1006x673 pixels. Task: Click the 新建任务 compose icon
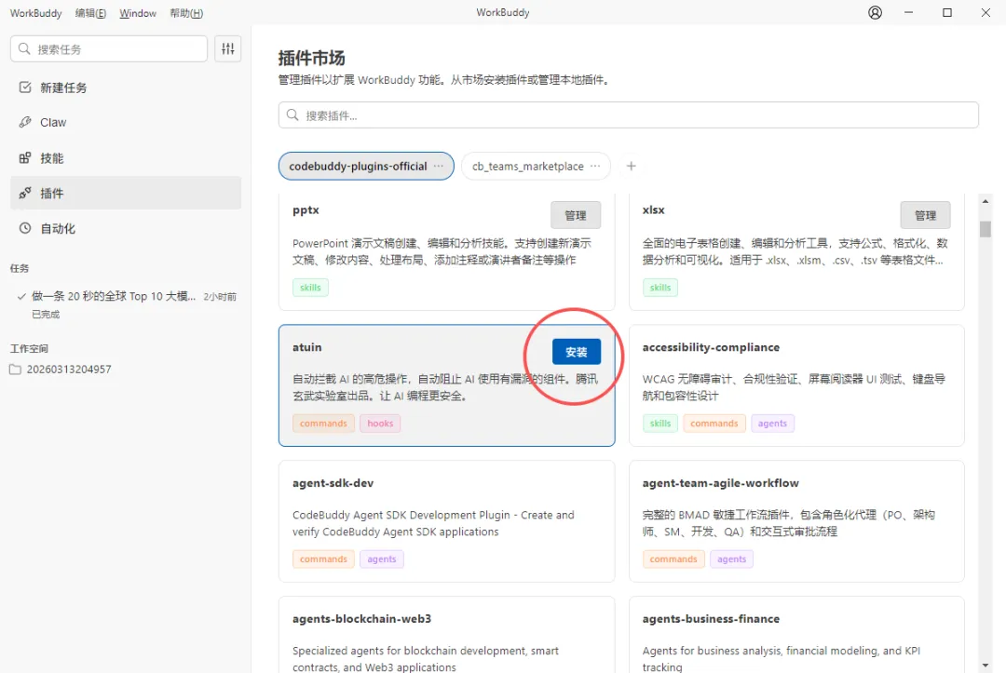[x=25, y=87]
